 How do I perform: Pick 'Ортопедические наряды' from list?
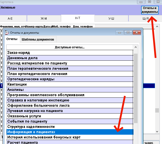point(69,79)
